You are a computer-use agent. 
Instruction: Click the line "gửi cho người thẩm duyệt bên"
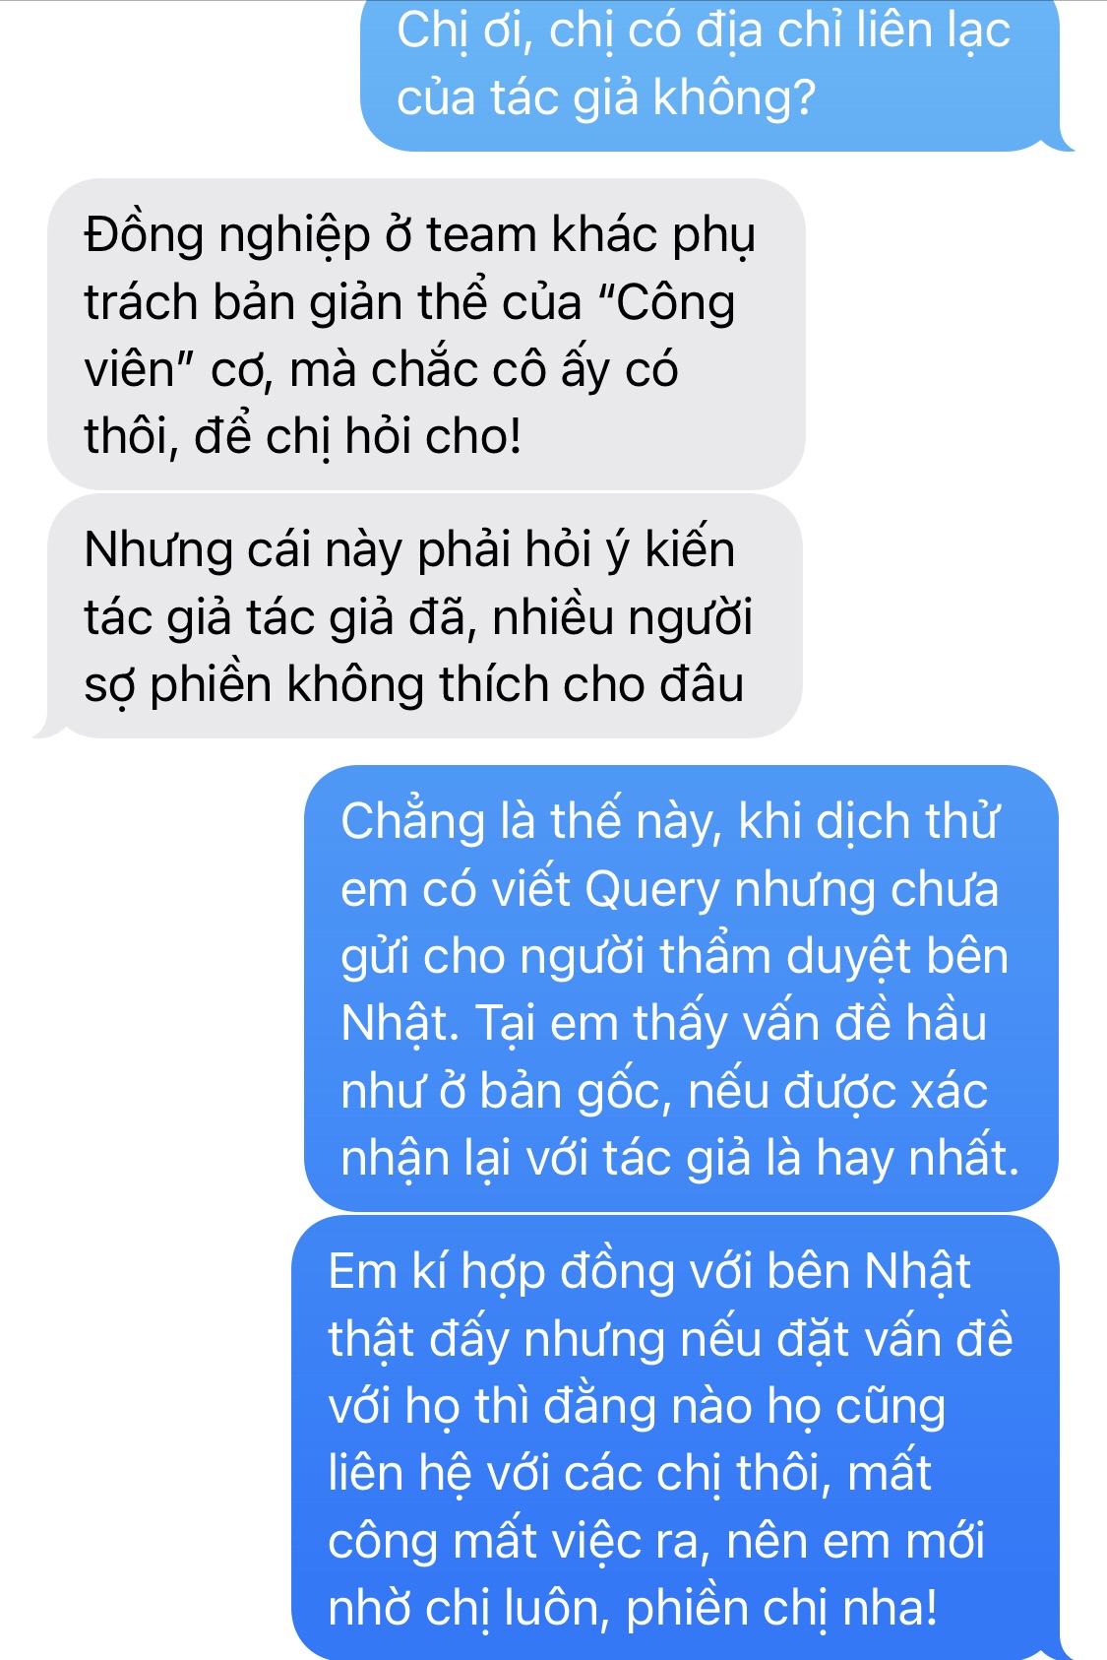tap(675, 957)
